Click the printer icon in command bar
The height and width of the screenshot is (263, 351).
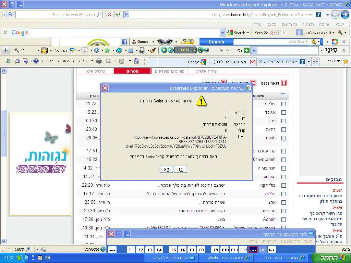coord(99,61)
